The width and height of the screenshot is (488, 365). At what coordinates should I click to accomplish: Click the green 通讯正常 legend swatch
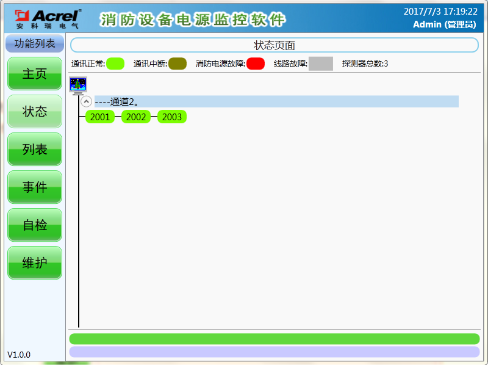coord(115,63)
